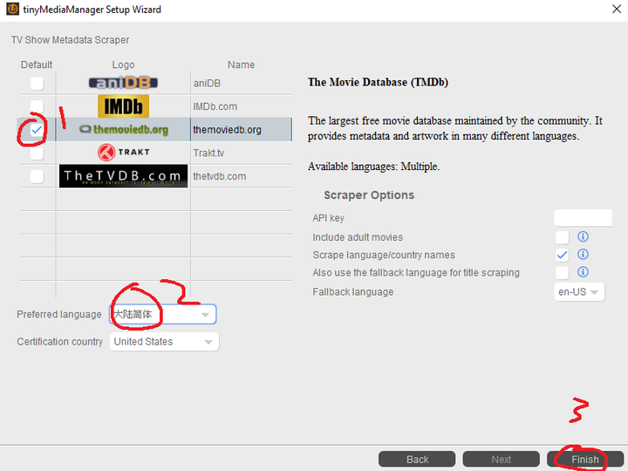Click the Logo column header
Image resolution: width=628 pixels, height=471 pixels.
pos(123,65)
